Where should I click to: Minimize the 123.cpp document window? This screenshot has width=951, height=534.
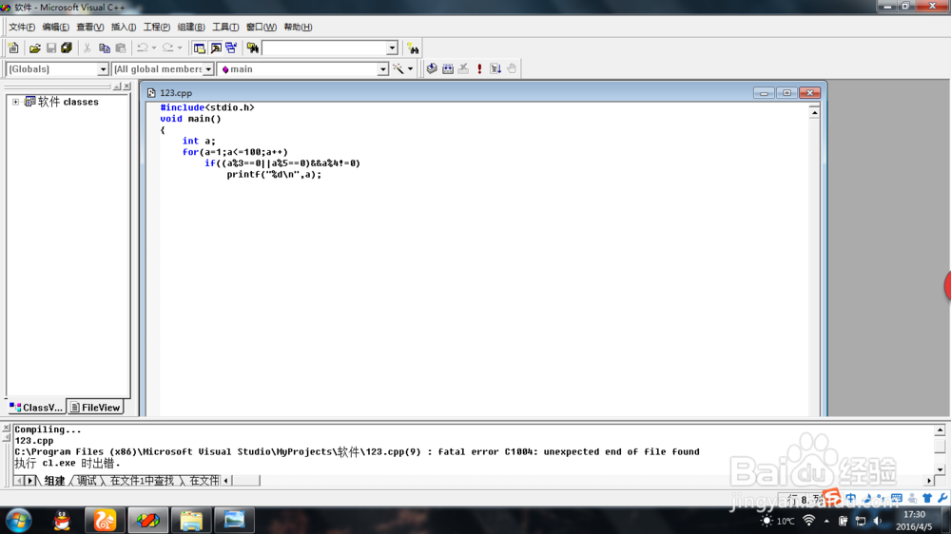pyautogui.click(x=764, y=93)
